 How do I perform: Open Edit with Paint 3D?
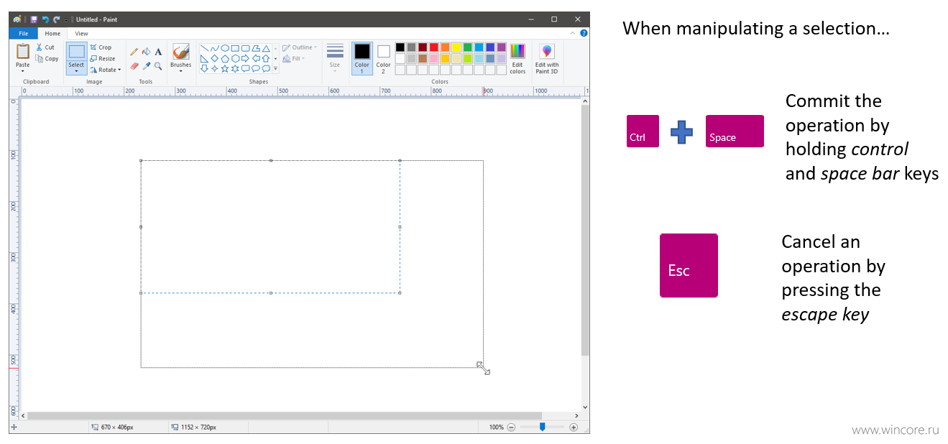tap(547, 58)
